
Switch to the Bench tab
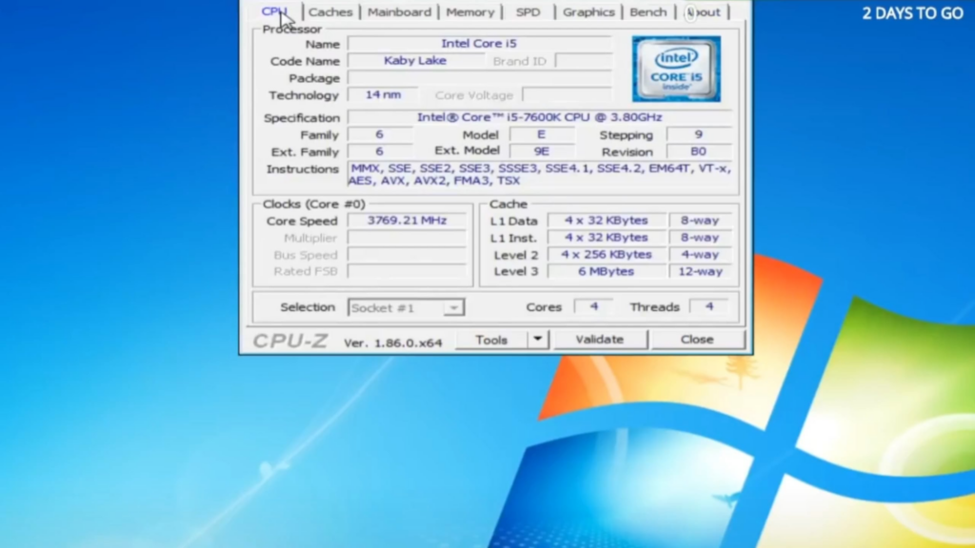point(647,11)
